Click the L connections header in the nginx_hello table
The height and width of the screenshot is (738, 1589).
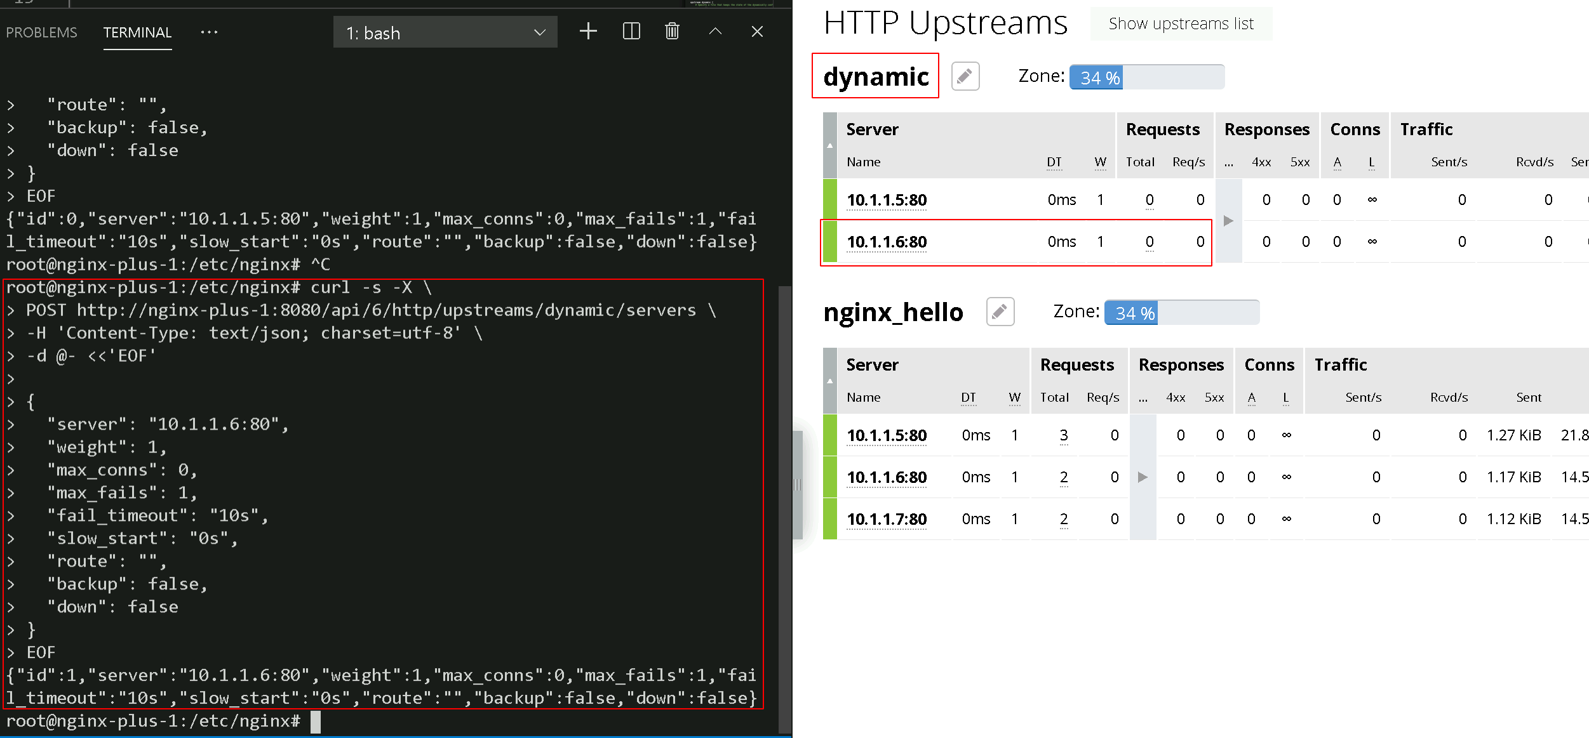point(1286,398)
